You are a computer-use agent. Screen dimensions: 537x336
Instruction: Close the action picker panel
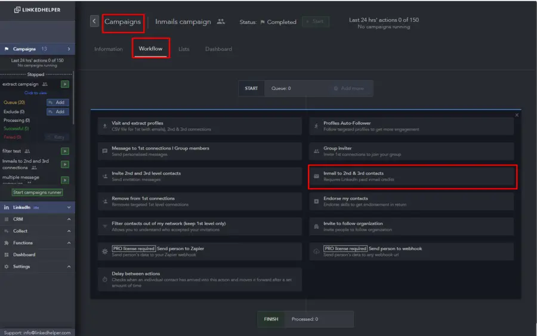pyautogui.click(x=517, y=115)
